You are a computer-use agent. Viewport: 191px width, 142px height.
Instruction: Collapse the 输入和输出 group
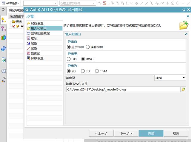(x=186, y=34)
